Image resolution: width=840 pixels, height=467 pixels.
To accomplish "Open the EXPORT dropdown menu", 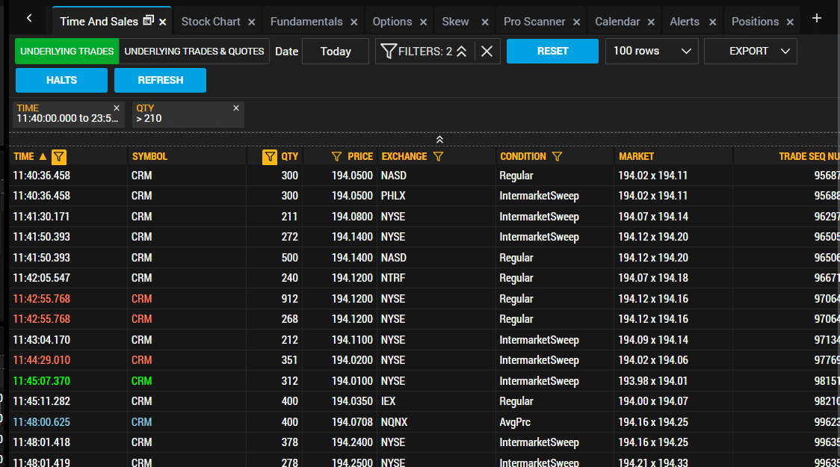I will (750, 52).
